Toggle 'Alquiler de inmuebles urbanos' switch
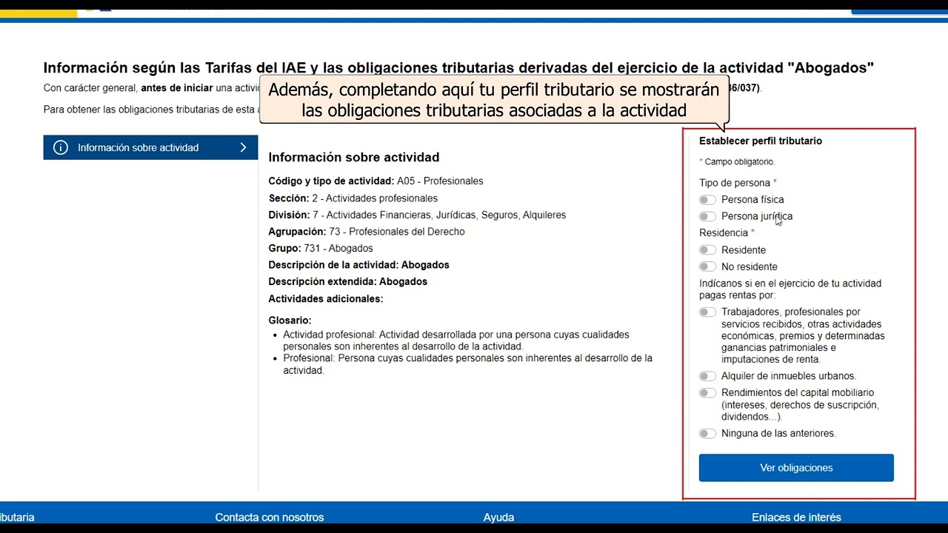The height and width of the screenshot is (533, 948). pyautogui.click(x=707, y=376)
